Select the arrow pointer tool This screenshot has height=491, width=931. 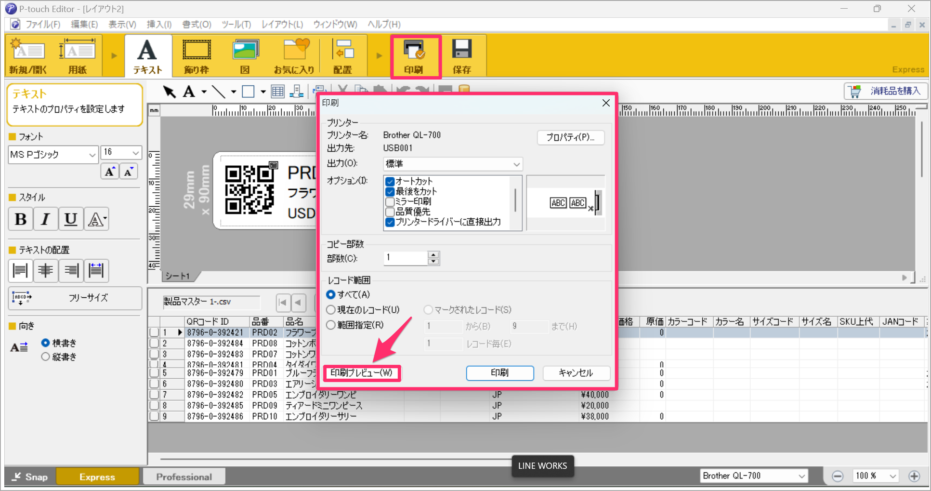(169, 91)
